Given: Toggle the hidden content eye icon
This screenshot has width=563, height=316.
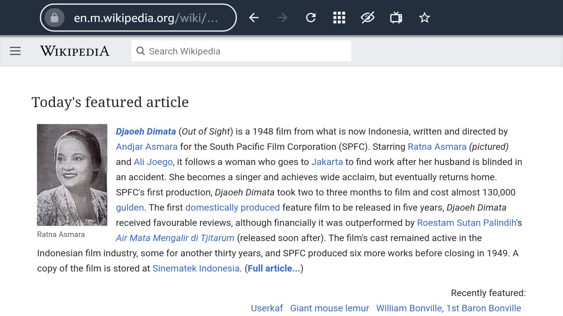Looking at the screenshot, I should pos(367,17).
